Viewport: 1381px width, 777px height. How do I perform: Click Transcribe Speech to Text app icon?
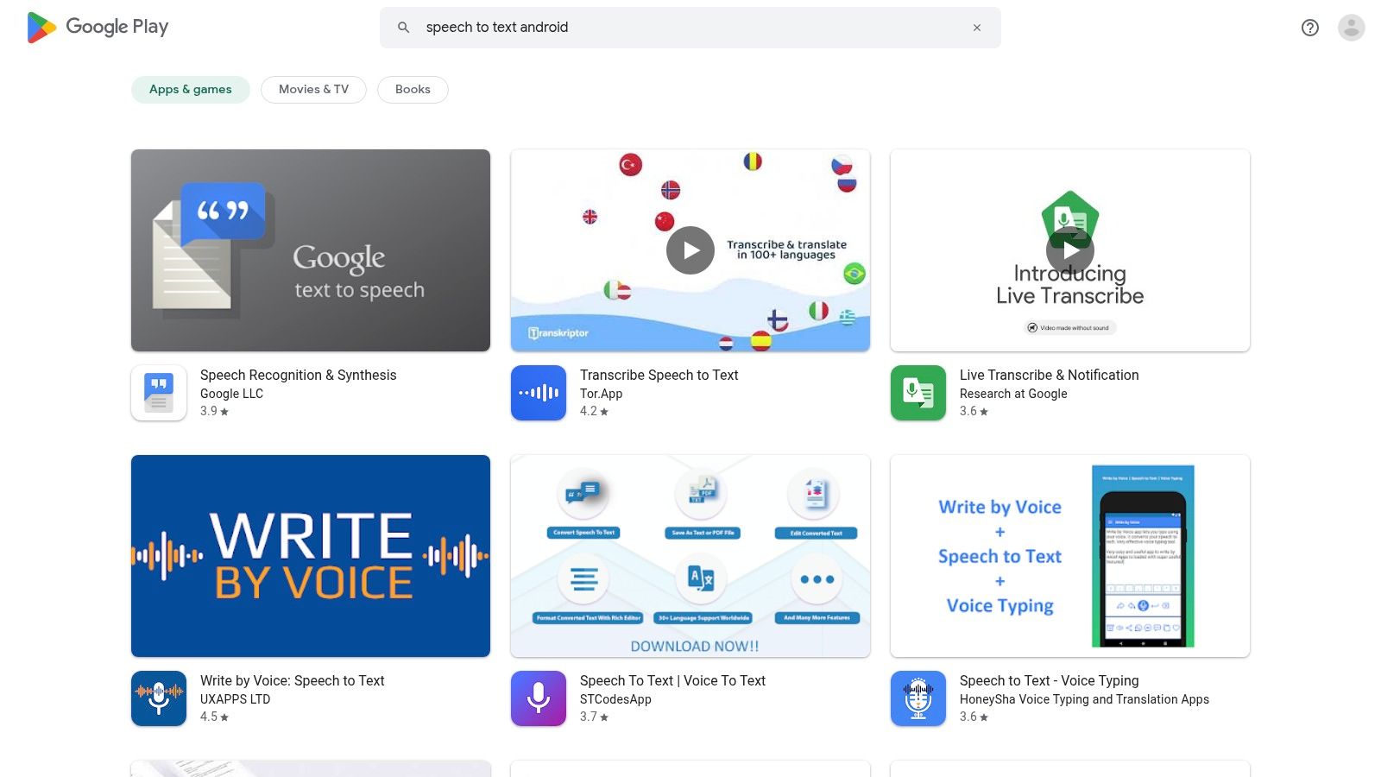(539, 393)
